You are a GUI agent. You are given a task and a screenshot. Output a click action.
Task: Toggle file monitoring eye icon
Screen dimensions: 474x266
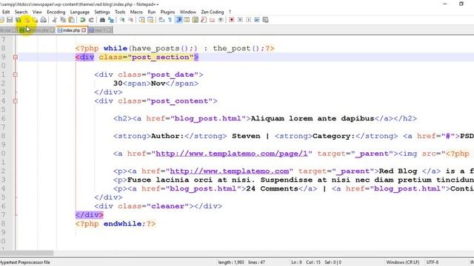tap(221, 20)
